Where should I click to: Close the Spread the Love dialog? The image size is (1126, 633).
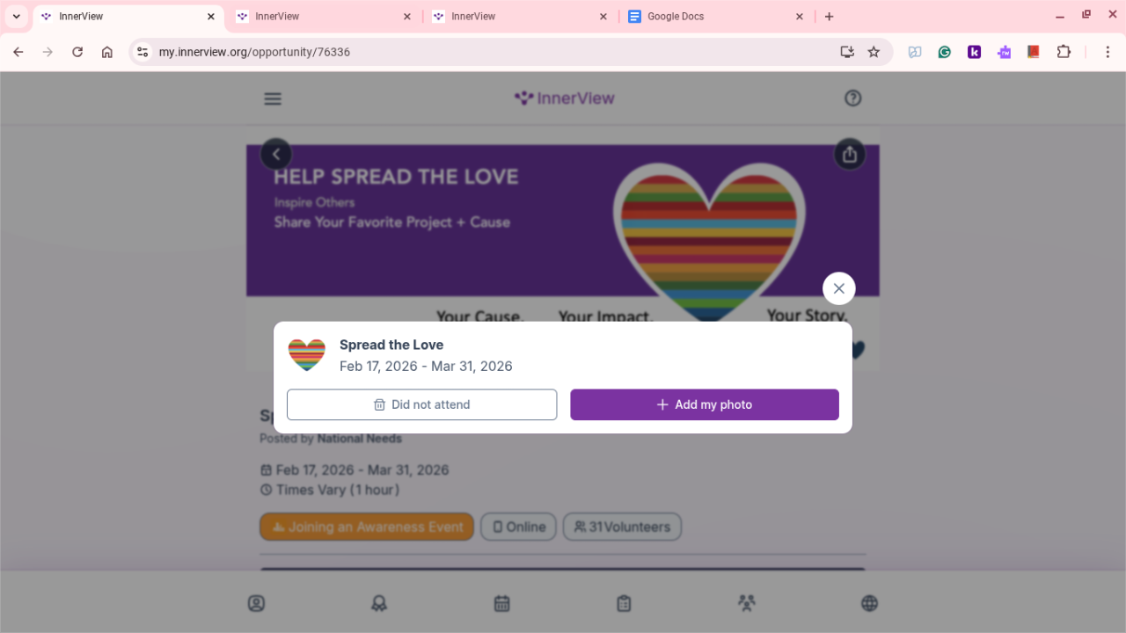coord(839,288)
